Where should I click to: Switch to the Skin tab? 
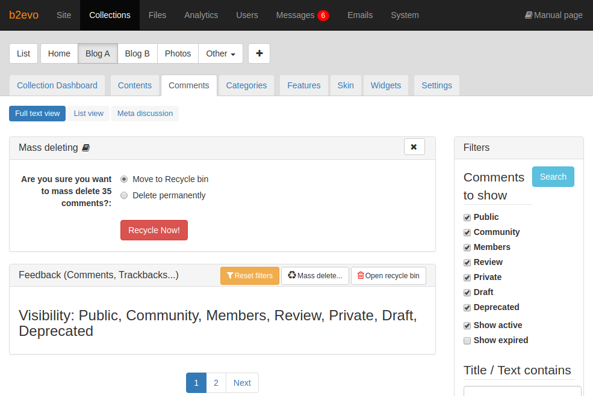click(x=346, y=85)
